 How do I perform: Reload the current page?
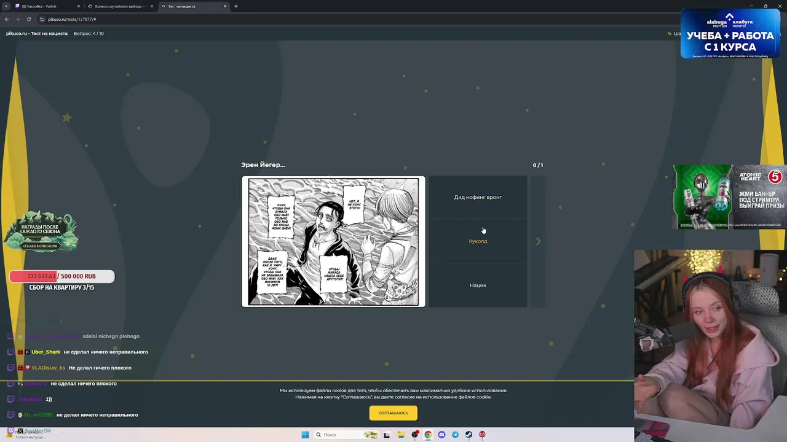(28, 19)
